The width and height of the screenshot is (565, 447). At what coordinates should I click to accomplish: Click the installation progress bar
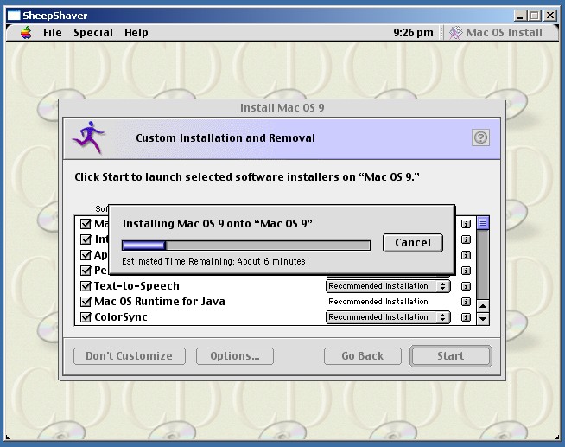click(x=246, y=246)
